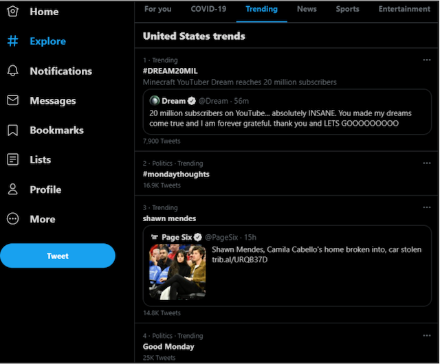The image size is (440, 364).
Task: Click the Page Six avatar icon
Action: click(154, 237)
